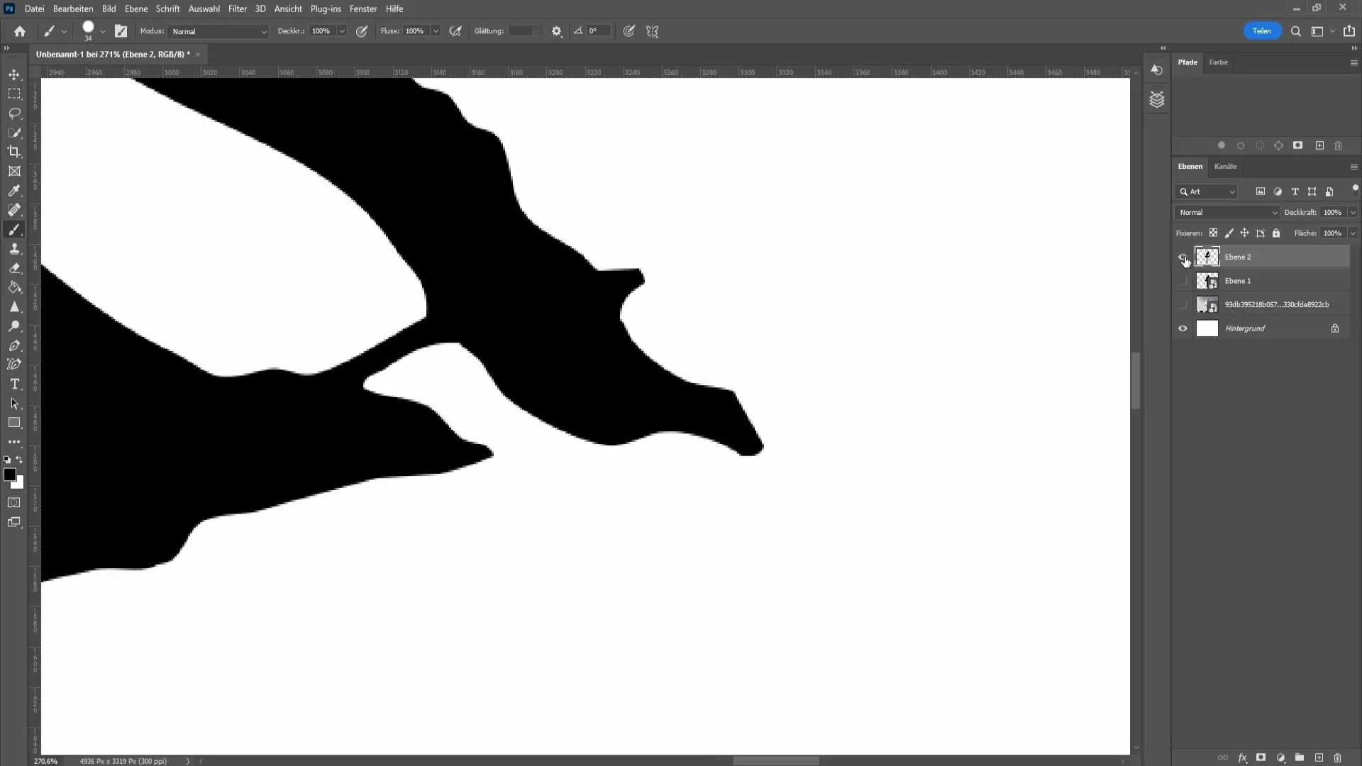The width and height of the screenshot is (1362, 766).
Task: Toggle lock transparent pixels
Action: coord(1214,233)
